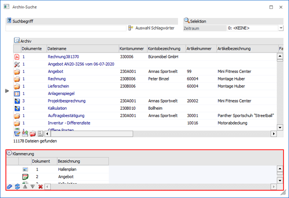This screenshot has height=198, width=289.
Task: Click the blue refresh arrows in Klammerung toolbar
Action: 17,187
